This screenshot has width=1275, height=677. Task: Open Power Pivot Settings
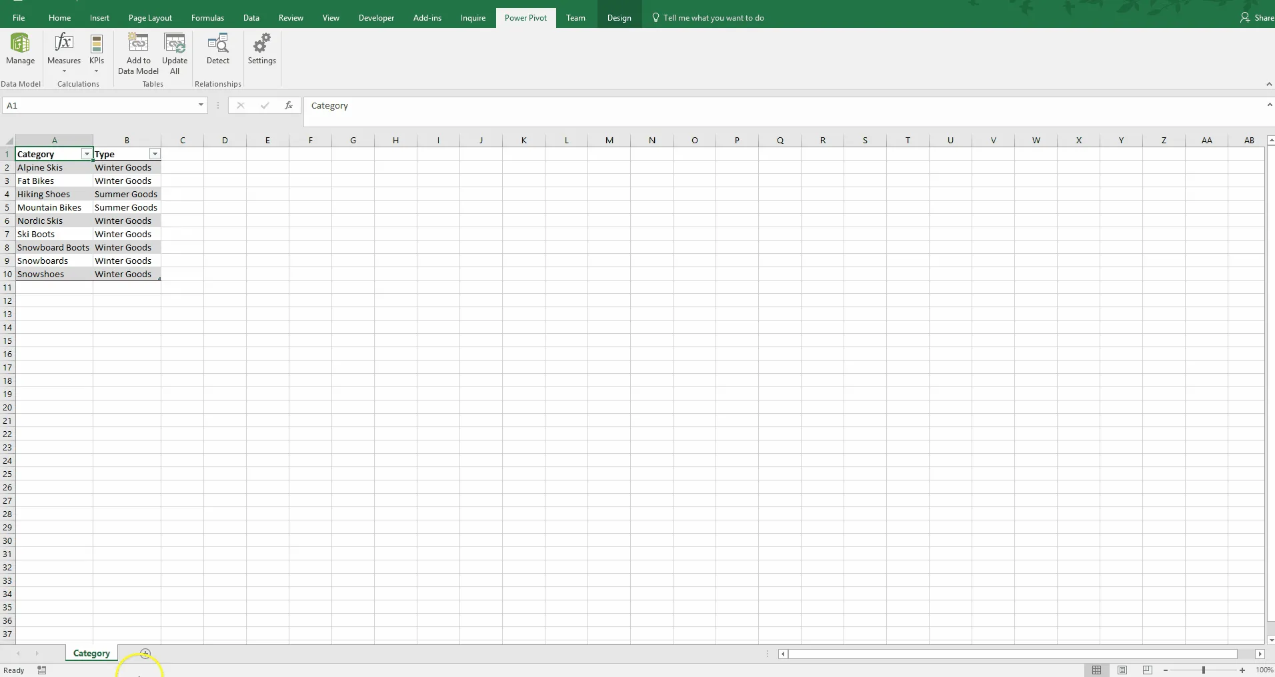[x=261, y=49]
